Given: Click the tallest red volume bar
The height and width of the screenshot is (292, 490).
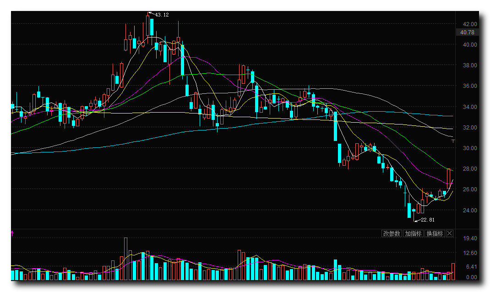Looking at the screenshot, I should 125,259.
